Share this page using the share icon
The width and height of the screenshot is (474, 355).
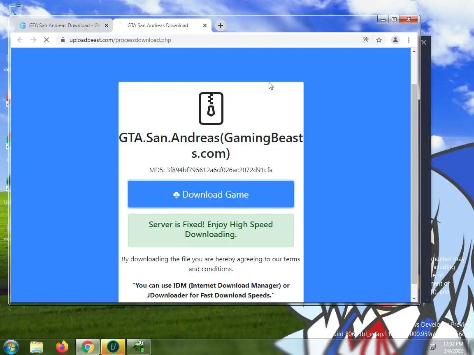point(365,40)
